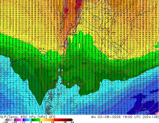Click the -28 legend scale label
The image size is (159, 123).
click(5, 122)
